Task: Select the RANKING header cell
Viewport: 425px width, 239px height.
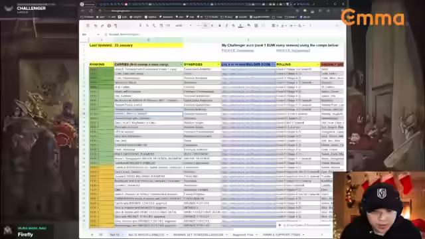Action: (102, 64)
